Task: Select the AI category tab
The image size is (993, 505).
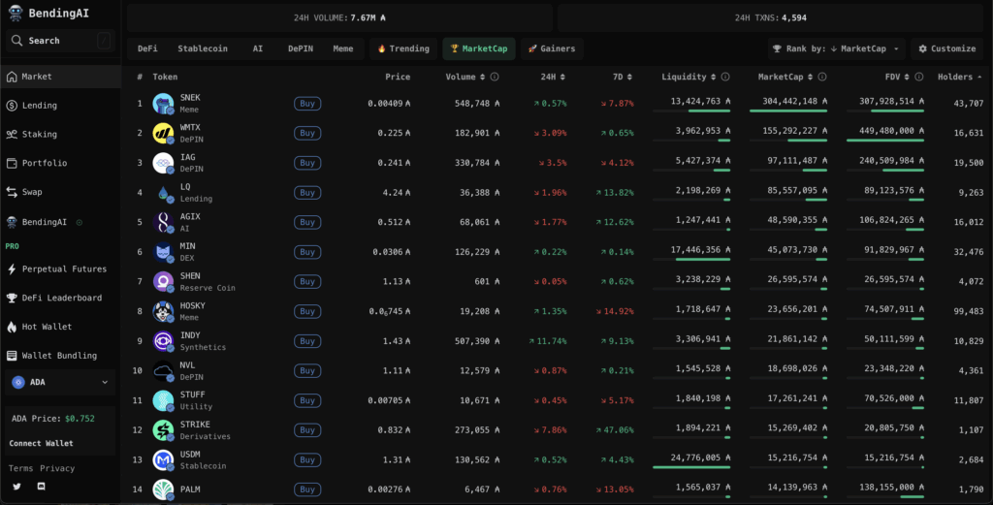Action: pos(258,48)
